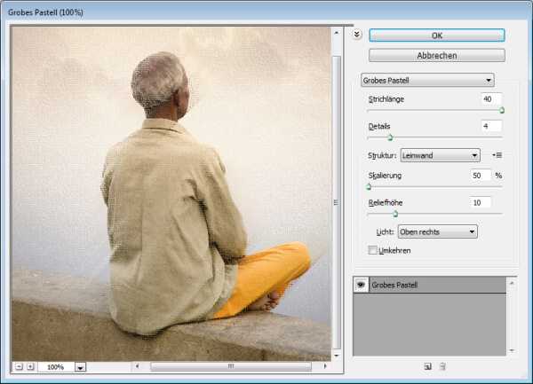Open the Struktur Leinwand dropdown
Screen dimensions: 533x384
click(x=441, y=155)
